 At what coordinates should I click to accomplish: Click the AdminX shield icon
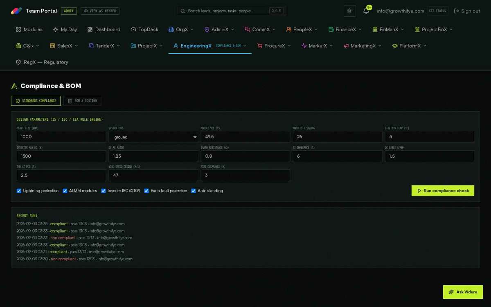207,29
